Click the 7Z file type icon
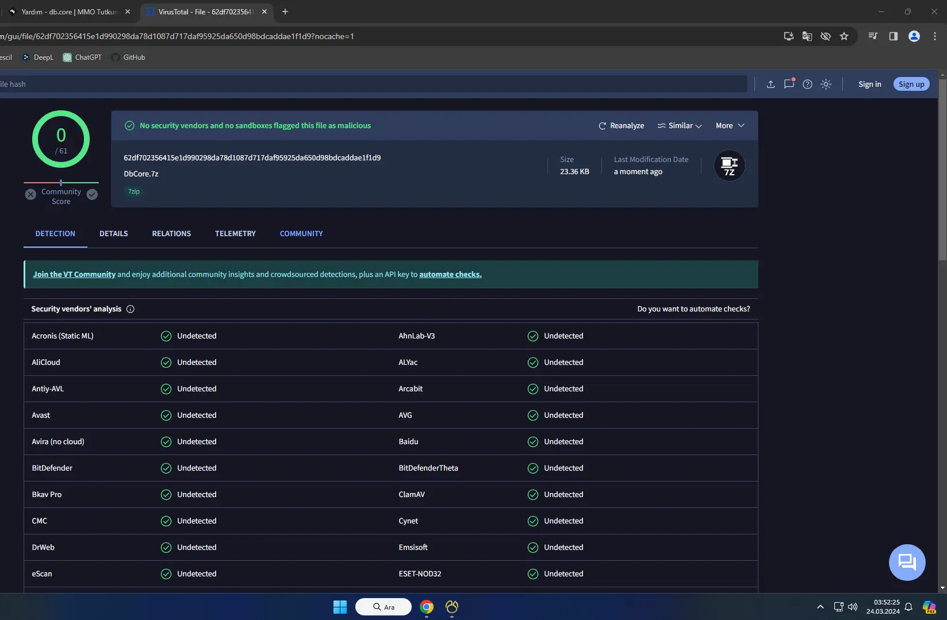 pyautogui.click(x=729, y=166)
